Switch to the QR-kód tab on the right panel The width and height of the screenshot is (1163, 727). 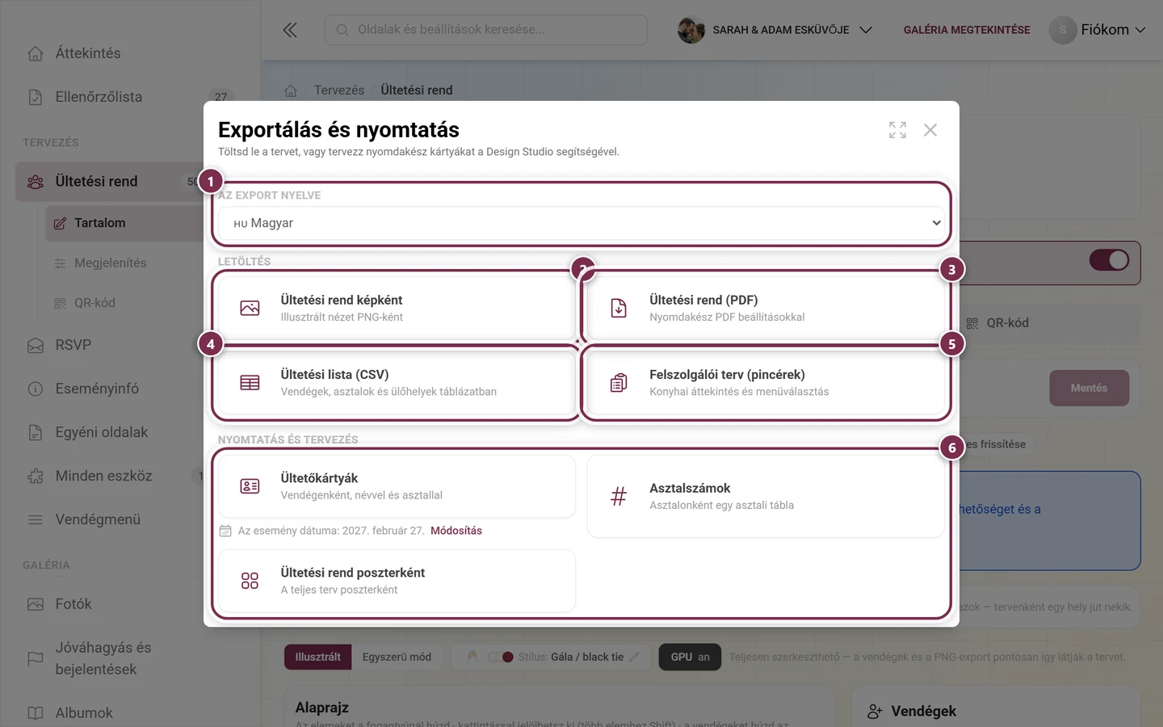pos(997,323)
